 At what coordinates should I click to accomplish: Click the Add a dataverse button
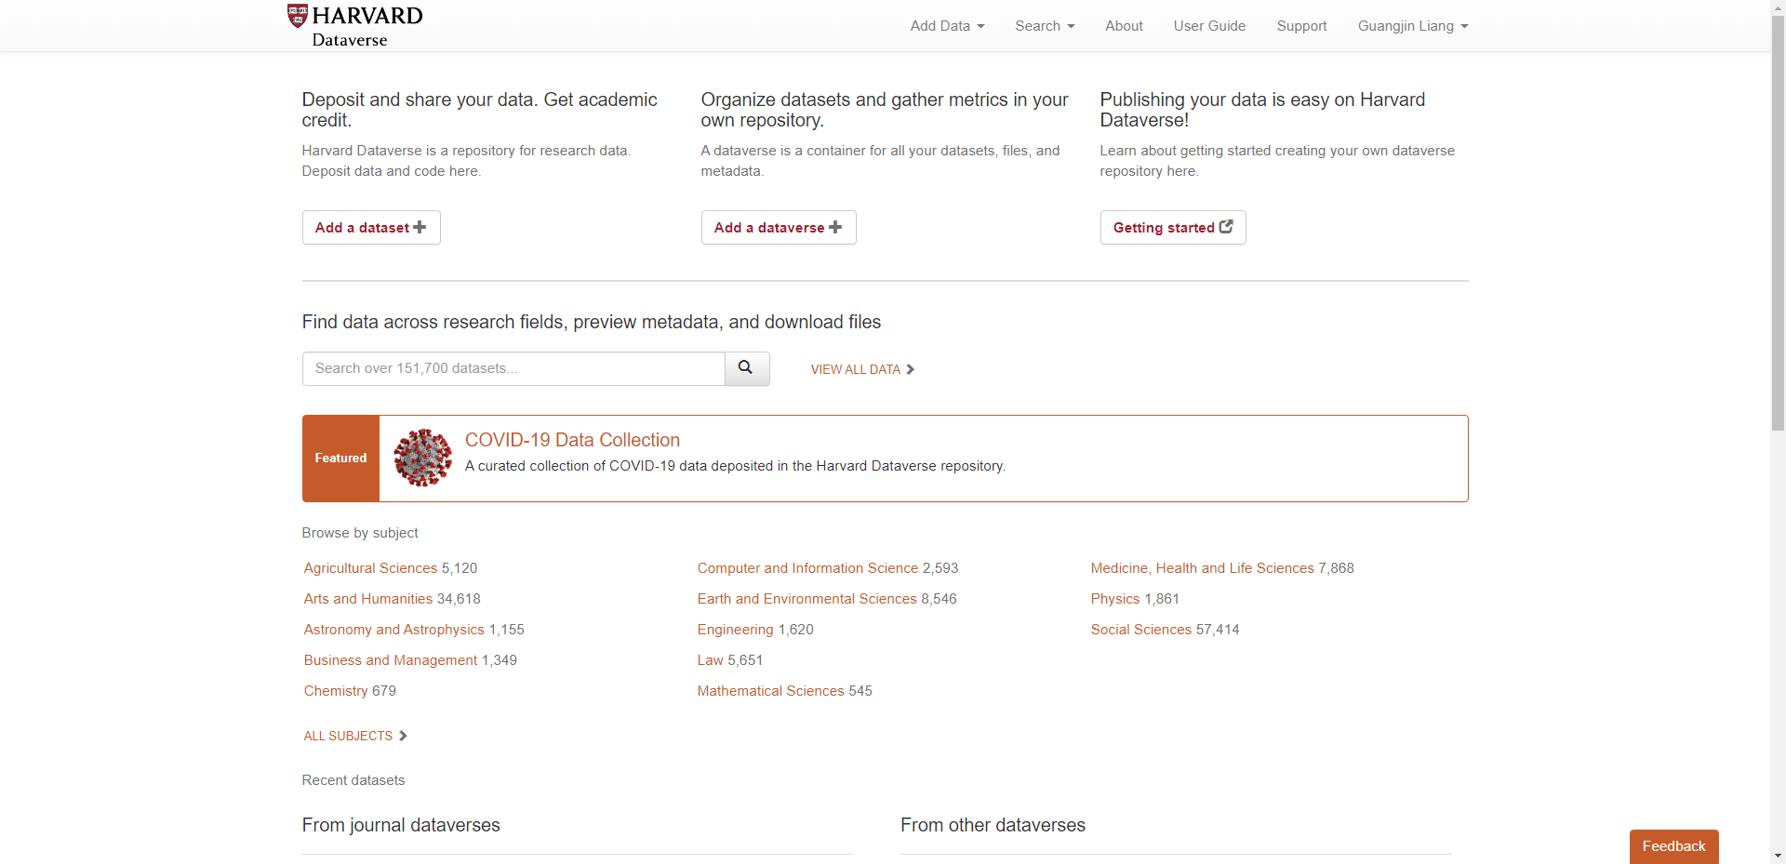779,228
